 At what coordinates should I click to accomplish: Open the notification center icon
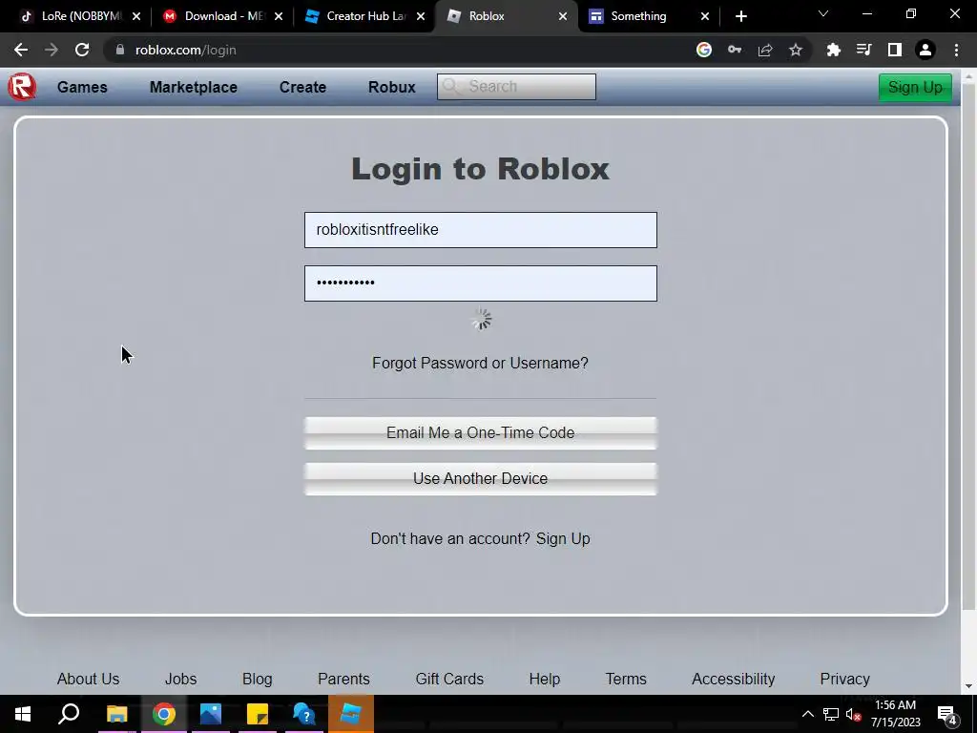pyautogui.click(x=947, y=715)
